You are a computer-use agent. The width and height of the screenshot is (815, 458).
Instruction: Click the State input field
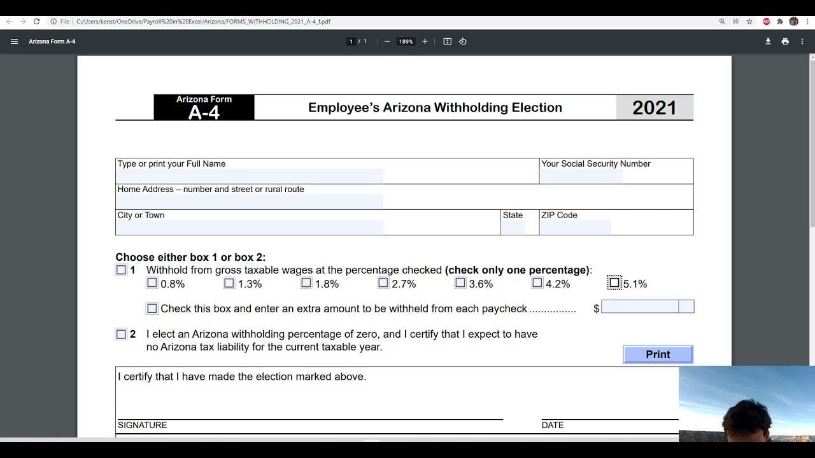[x=513, y=227]
